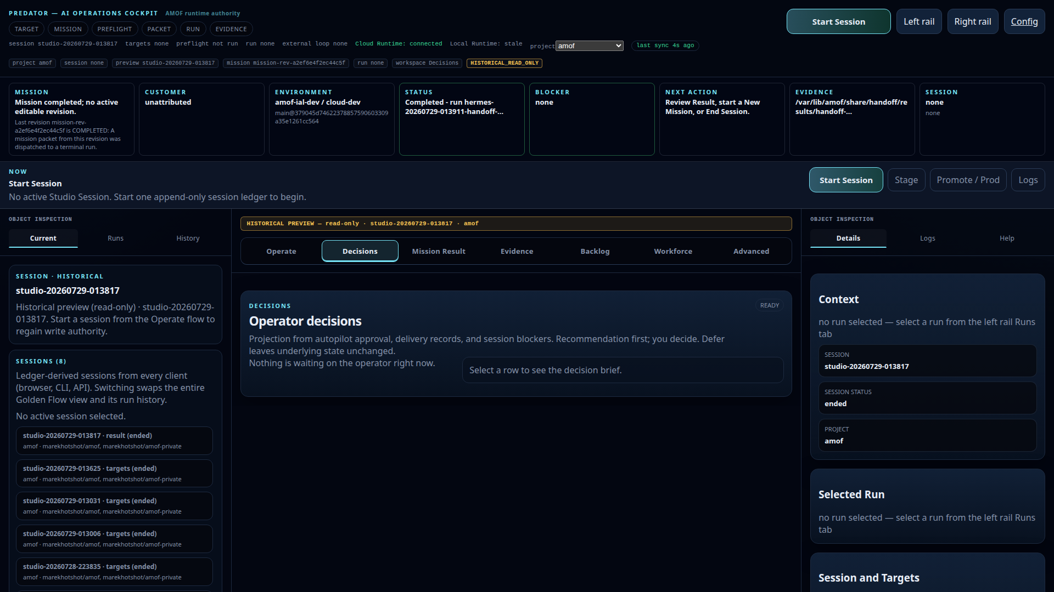Viewport: 1054px width, 592px height.
Task: Click SESSION studio-20260729-013817 field in Context
Action: coord(927,361)
